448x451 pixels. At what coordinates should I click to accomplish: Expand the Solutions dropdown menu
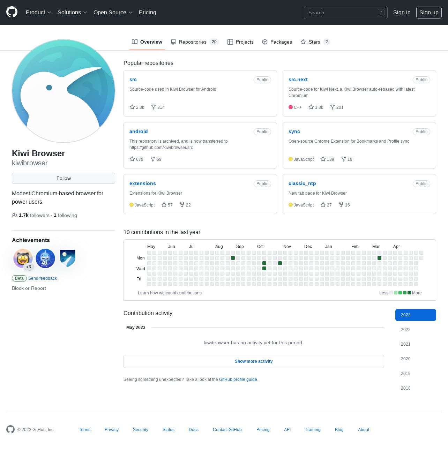[72, 13]
